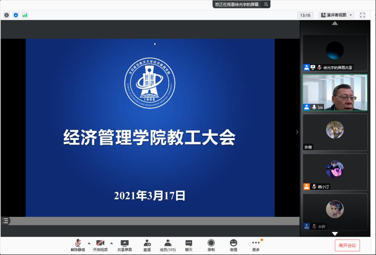Expand audio options arrow next to mute
This screenshot has width=376, height=255.
[x=89, y=243]
